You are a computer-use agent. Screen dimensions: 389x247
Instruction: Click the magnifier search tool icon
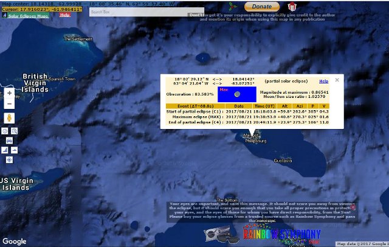click(14, 131)
